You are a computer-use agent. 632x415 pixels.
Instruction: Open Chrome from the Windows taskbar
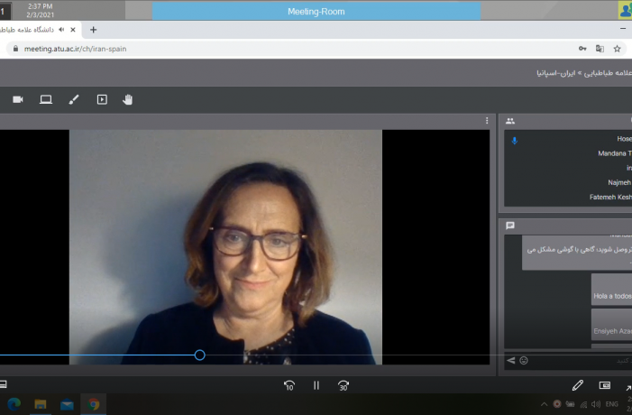(x=94, y=404)
